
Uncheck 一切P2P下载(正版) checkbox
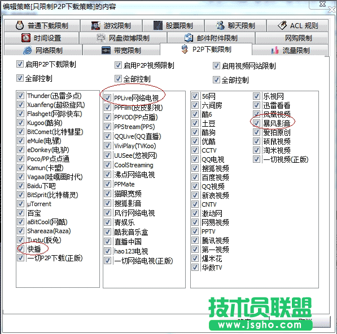click(20, 257)
